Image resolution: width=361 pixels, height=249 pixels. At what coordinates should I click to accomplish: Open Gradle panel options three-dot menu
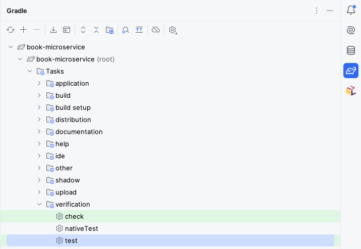(317, 11)
